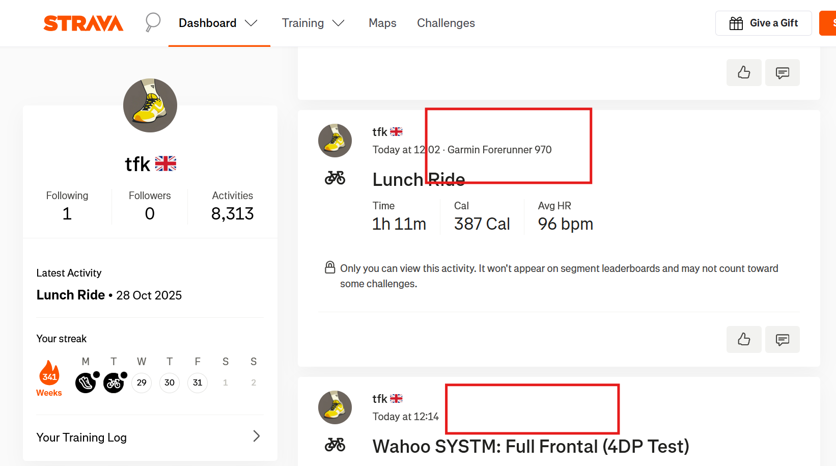Click the running shoe icon on Monday

(86, 382)
